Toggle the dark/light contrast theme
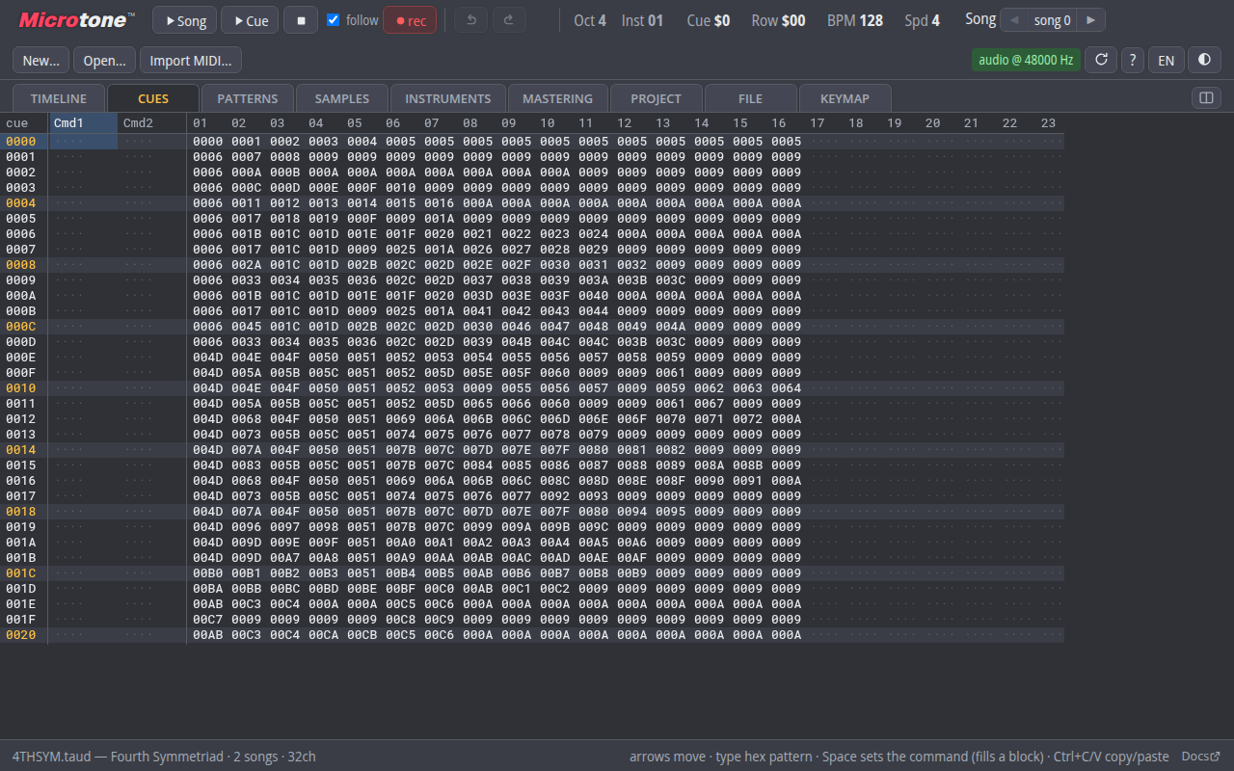1234x771 pixels. click(x=1204, y=60)
